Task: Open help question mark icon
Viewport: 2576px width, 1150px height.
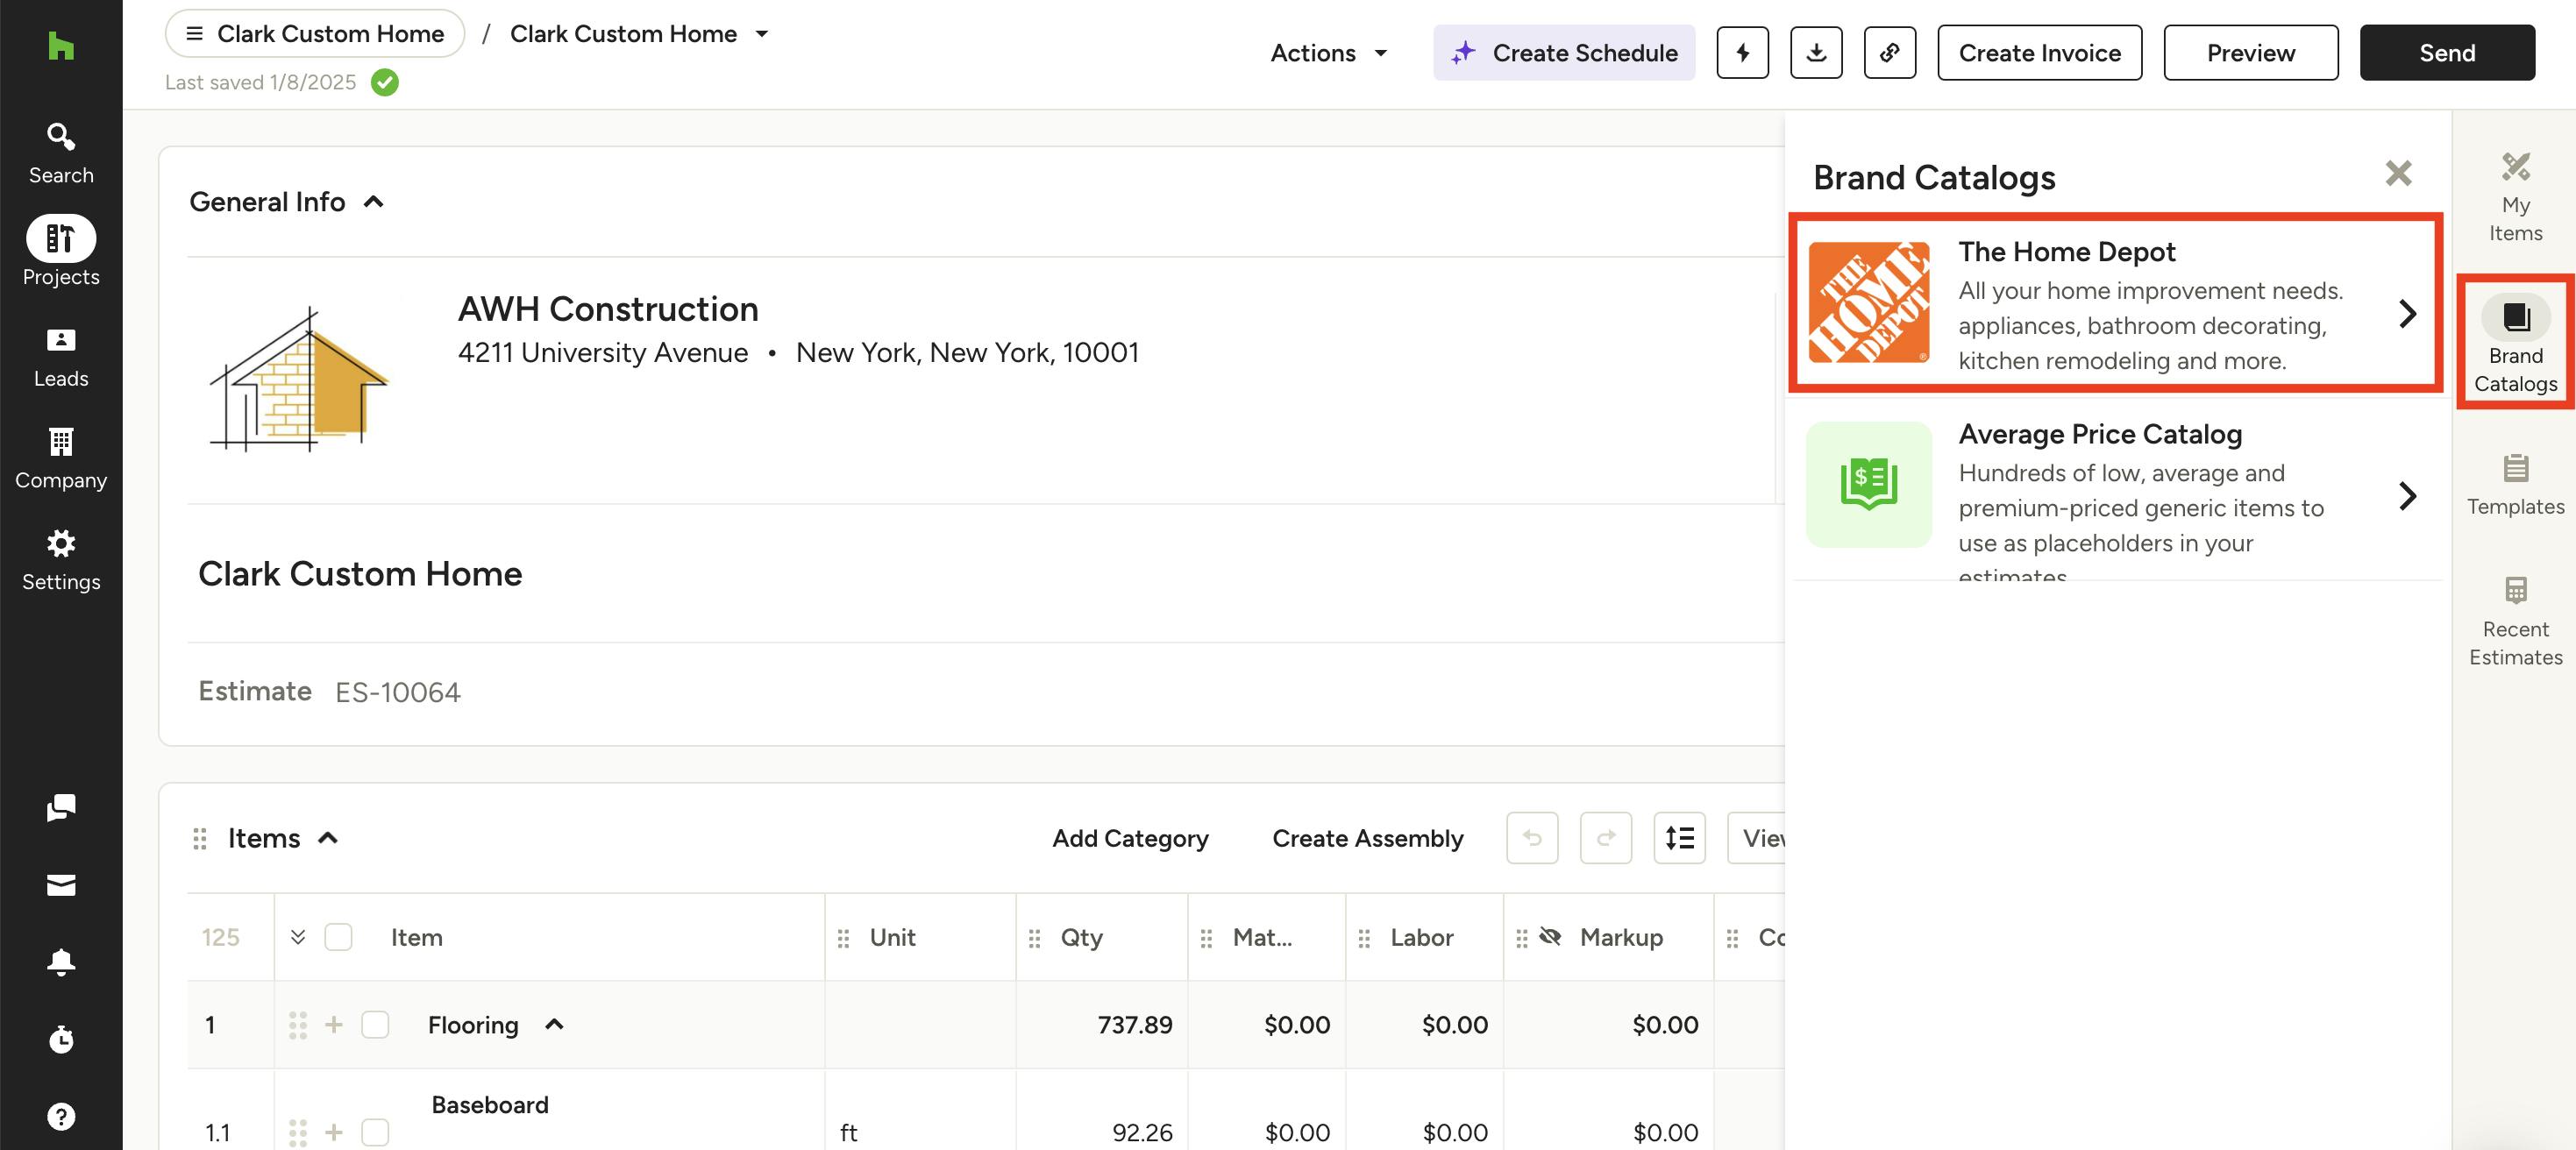Action: [61, 1116]
